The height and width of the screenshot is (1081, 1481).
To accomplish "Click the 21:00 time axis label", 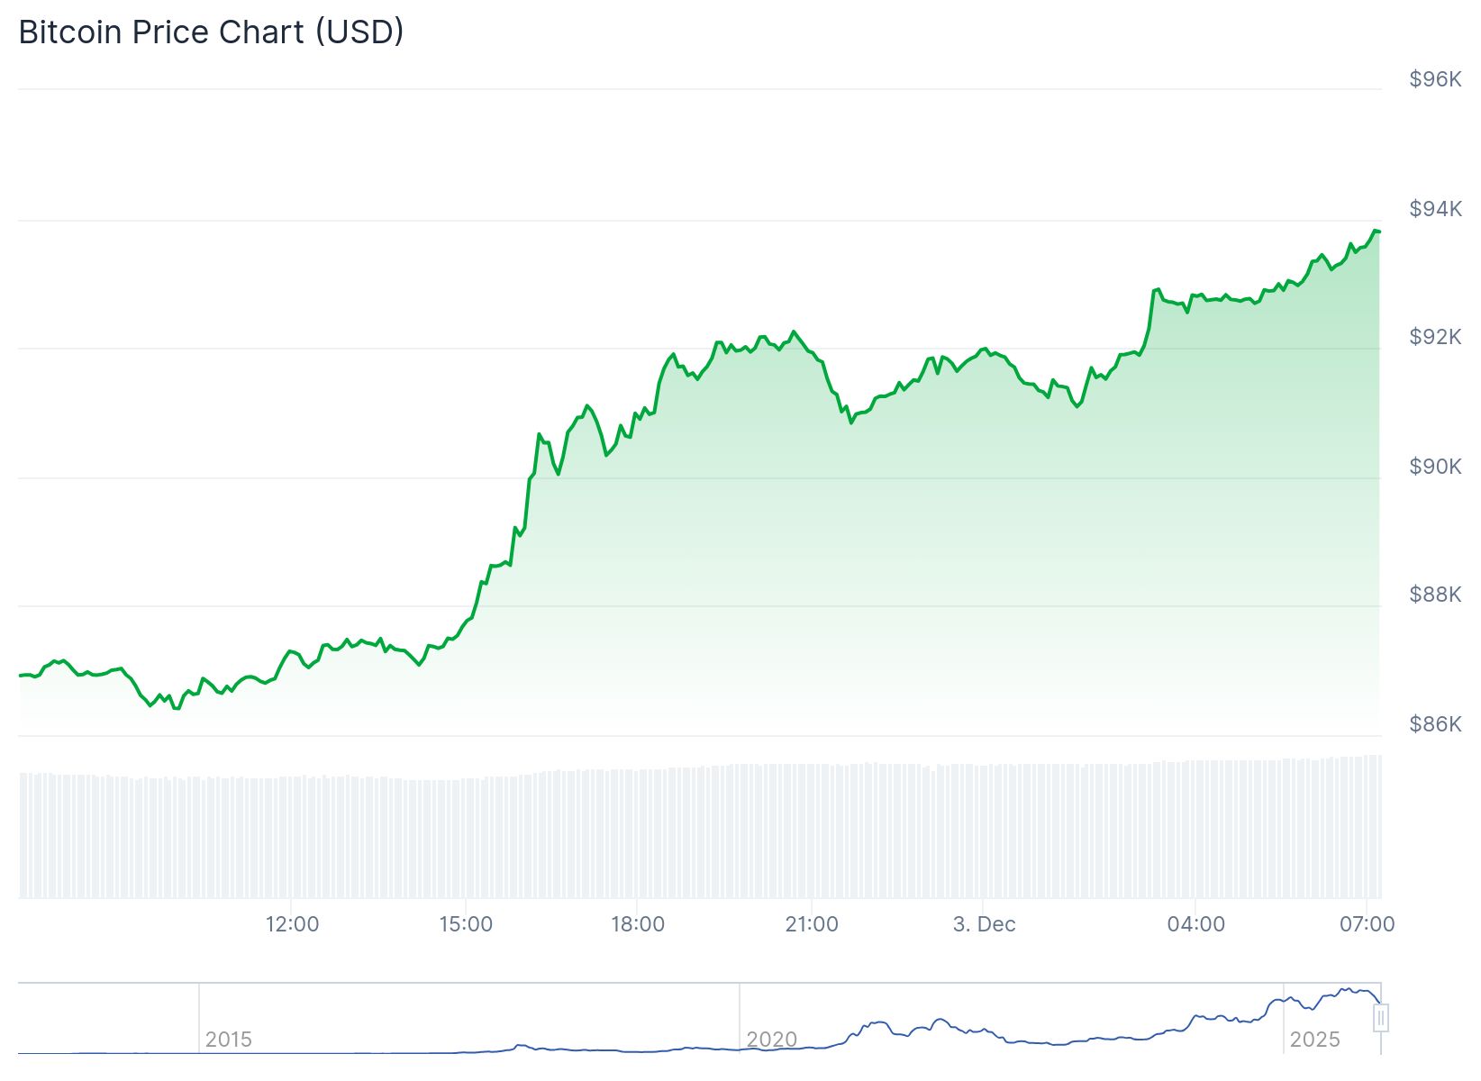I will (x=812, y=924).
